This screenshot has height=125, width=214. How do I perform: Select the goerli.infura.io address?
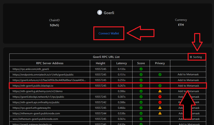(x=49, y=80)
